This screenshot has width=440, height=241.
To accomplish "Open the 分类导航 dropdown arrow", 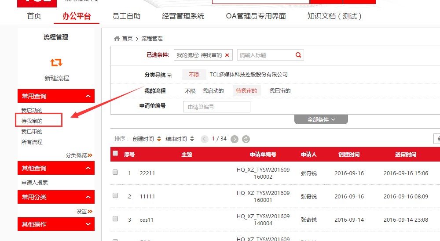I will tap(169, 76).
